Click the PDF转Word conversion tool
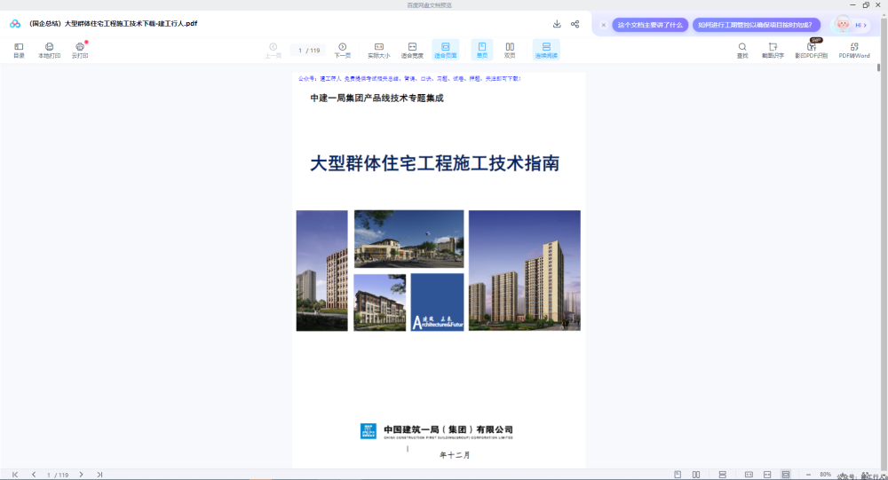The width and height of the screenshot is (888, 480). [854, 51]
